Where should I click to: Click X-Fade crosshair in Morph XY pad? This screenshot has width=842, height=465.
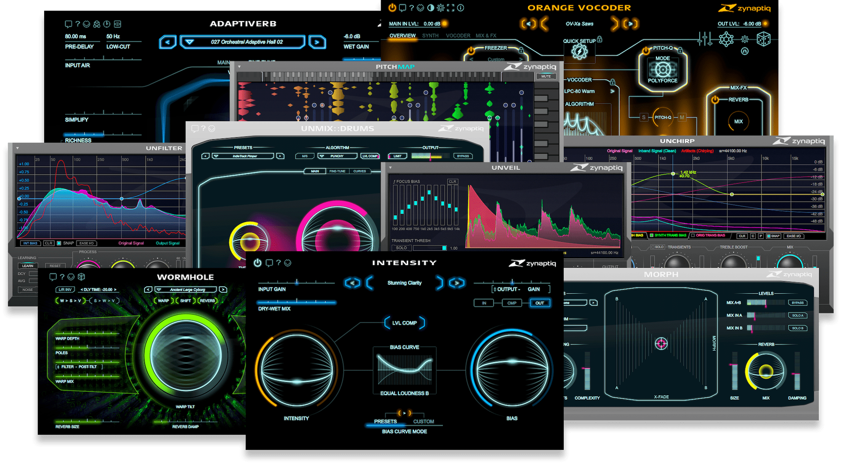pyautogui.click(x=661, y=344)
